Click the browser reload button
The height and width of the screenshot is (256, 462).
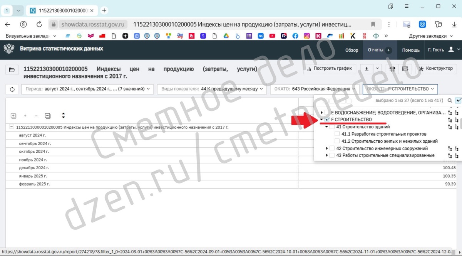(39, 24)
